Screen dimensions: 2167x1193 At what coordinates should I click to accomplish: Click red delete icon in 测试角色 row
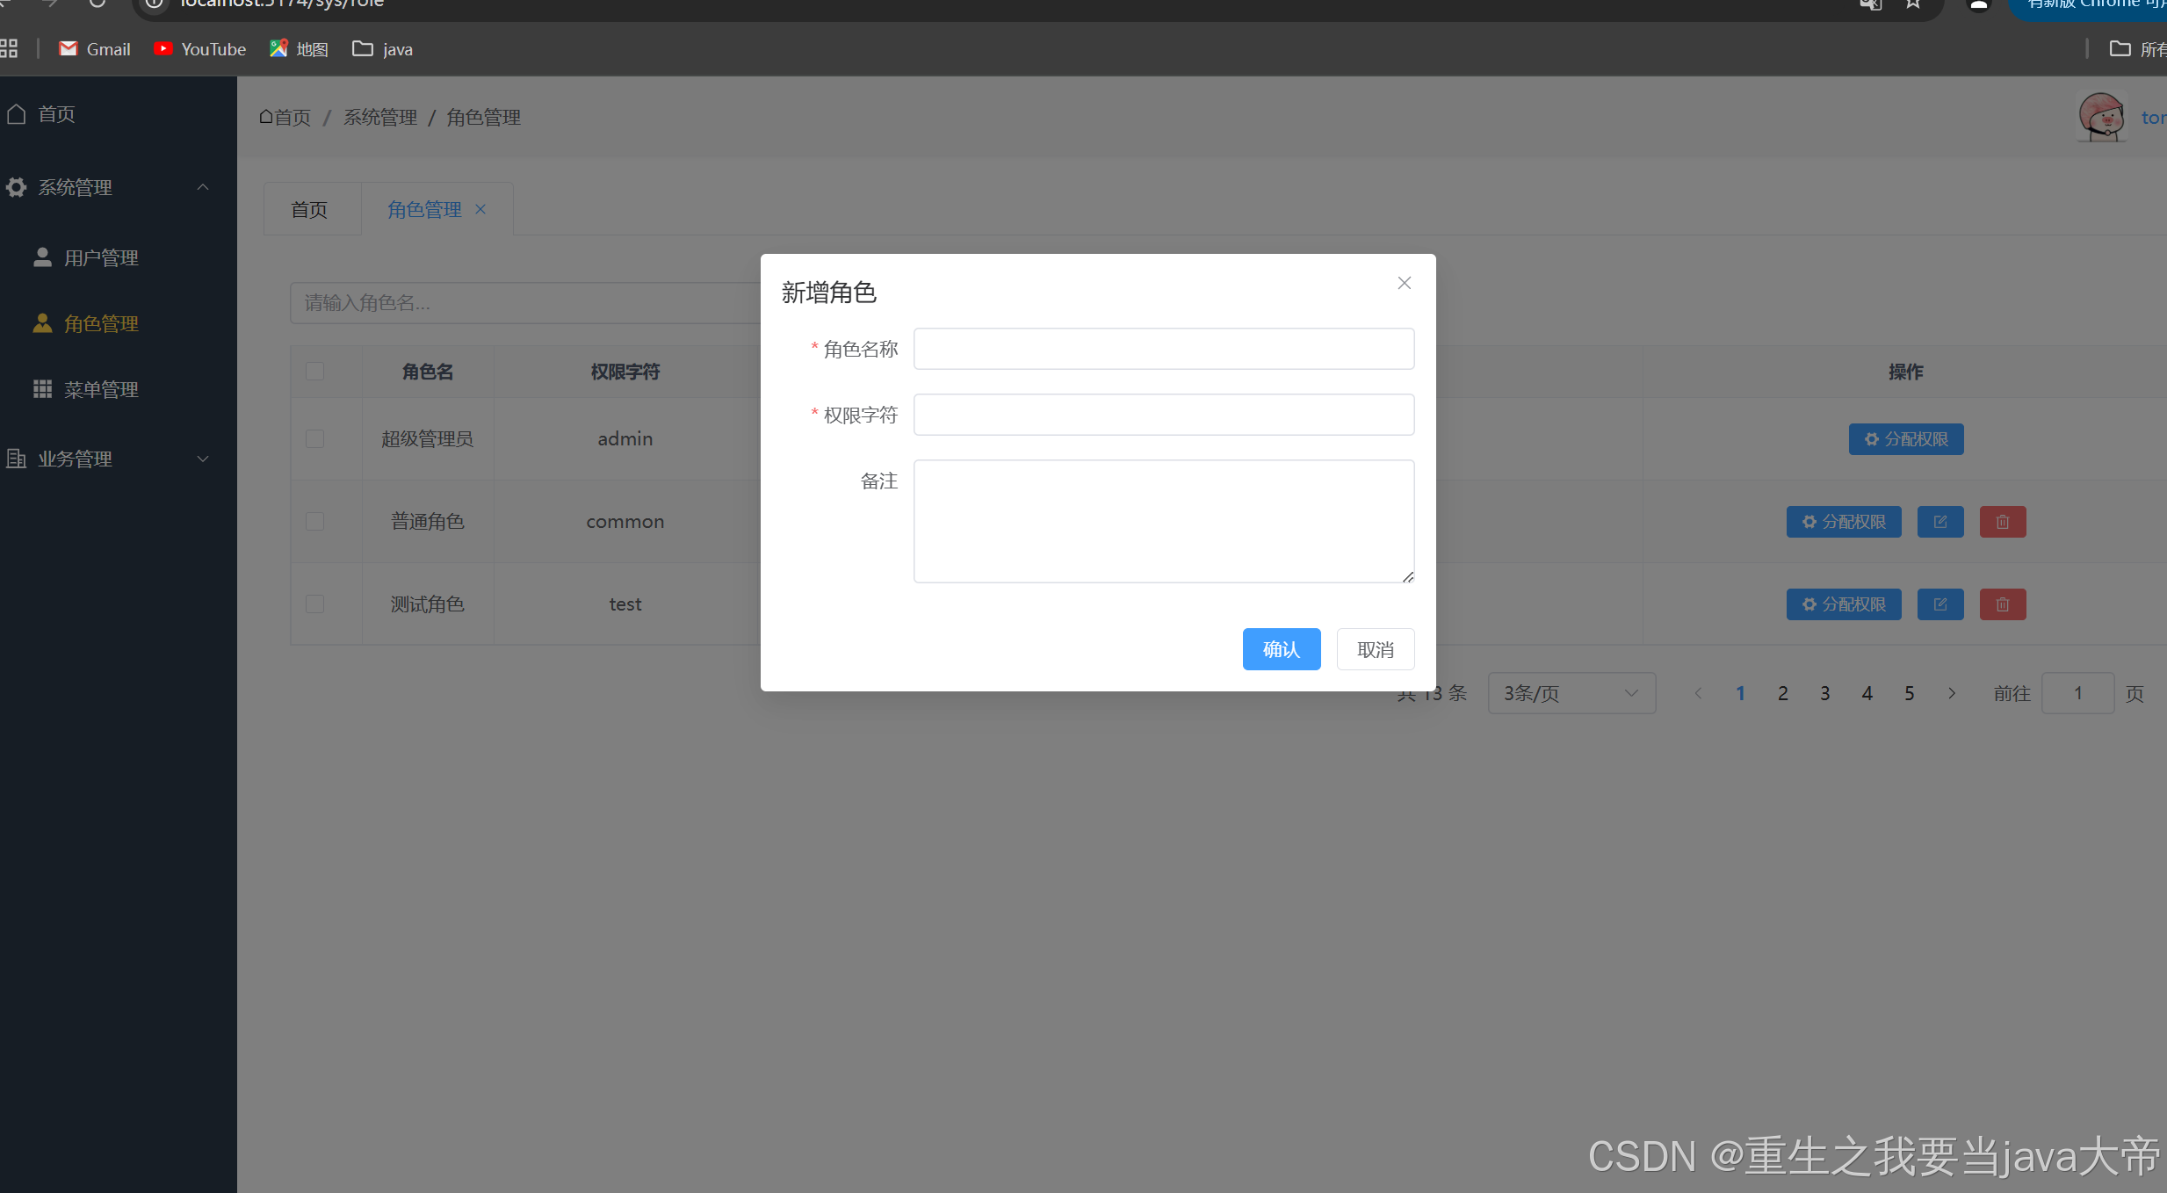pyautogui.click(x=2002, y=604)
